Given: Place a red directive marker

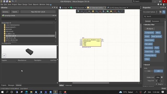Looking at the screenshot, I should [x=115, y=11].
